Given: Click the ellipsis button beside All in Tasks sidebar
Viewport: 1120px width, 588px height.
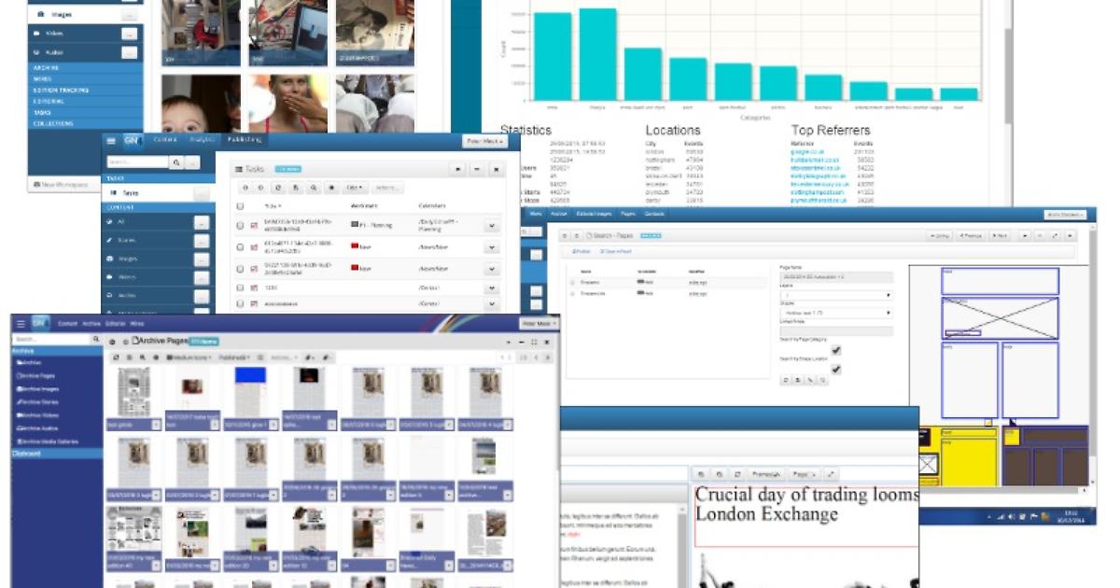Looking at the screenshot, I should (201, 222).
